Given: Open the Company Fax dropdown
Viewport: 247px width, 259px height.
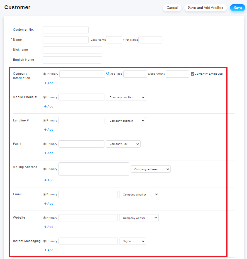Looking at the screenshot, I should 123,144.
